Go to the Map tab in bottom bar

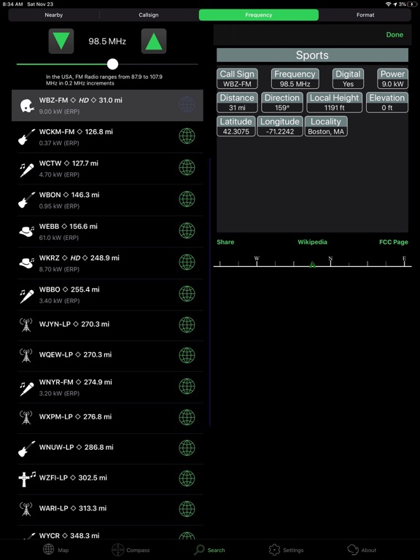(x=55, y=550)
